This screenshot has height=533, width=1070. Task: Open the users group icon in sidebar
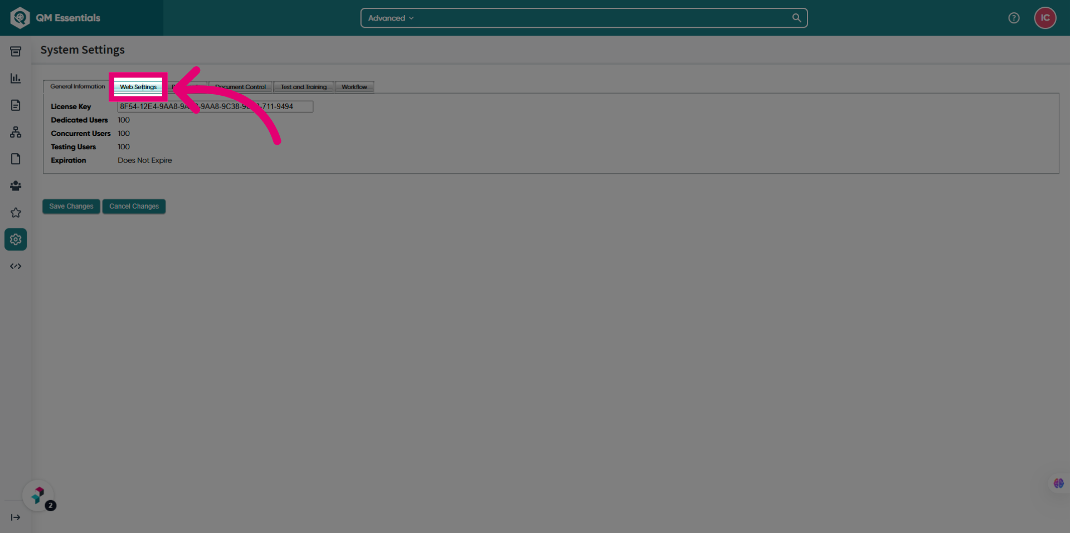(x=16, y=186)
